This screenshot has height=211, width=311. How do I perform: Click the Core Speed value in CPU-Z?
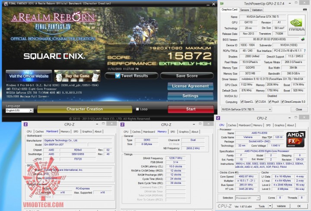click(x=246, y=176)
